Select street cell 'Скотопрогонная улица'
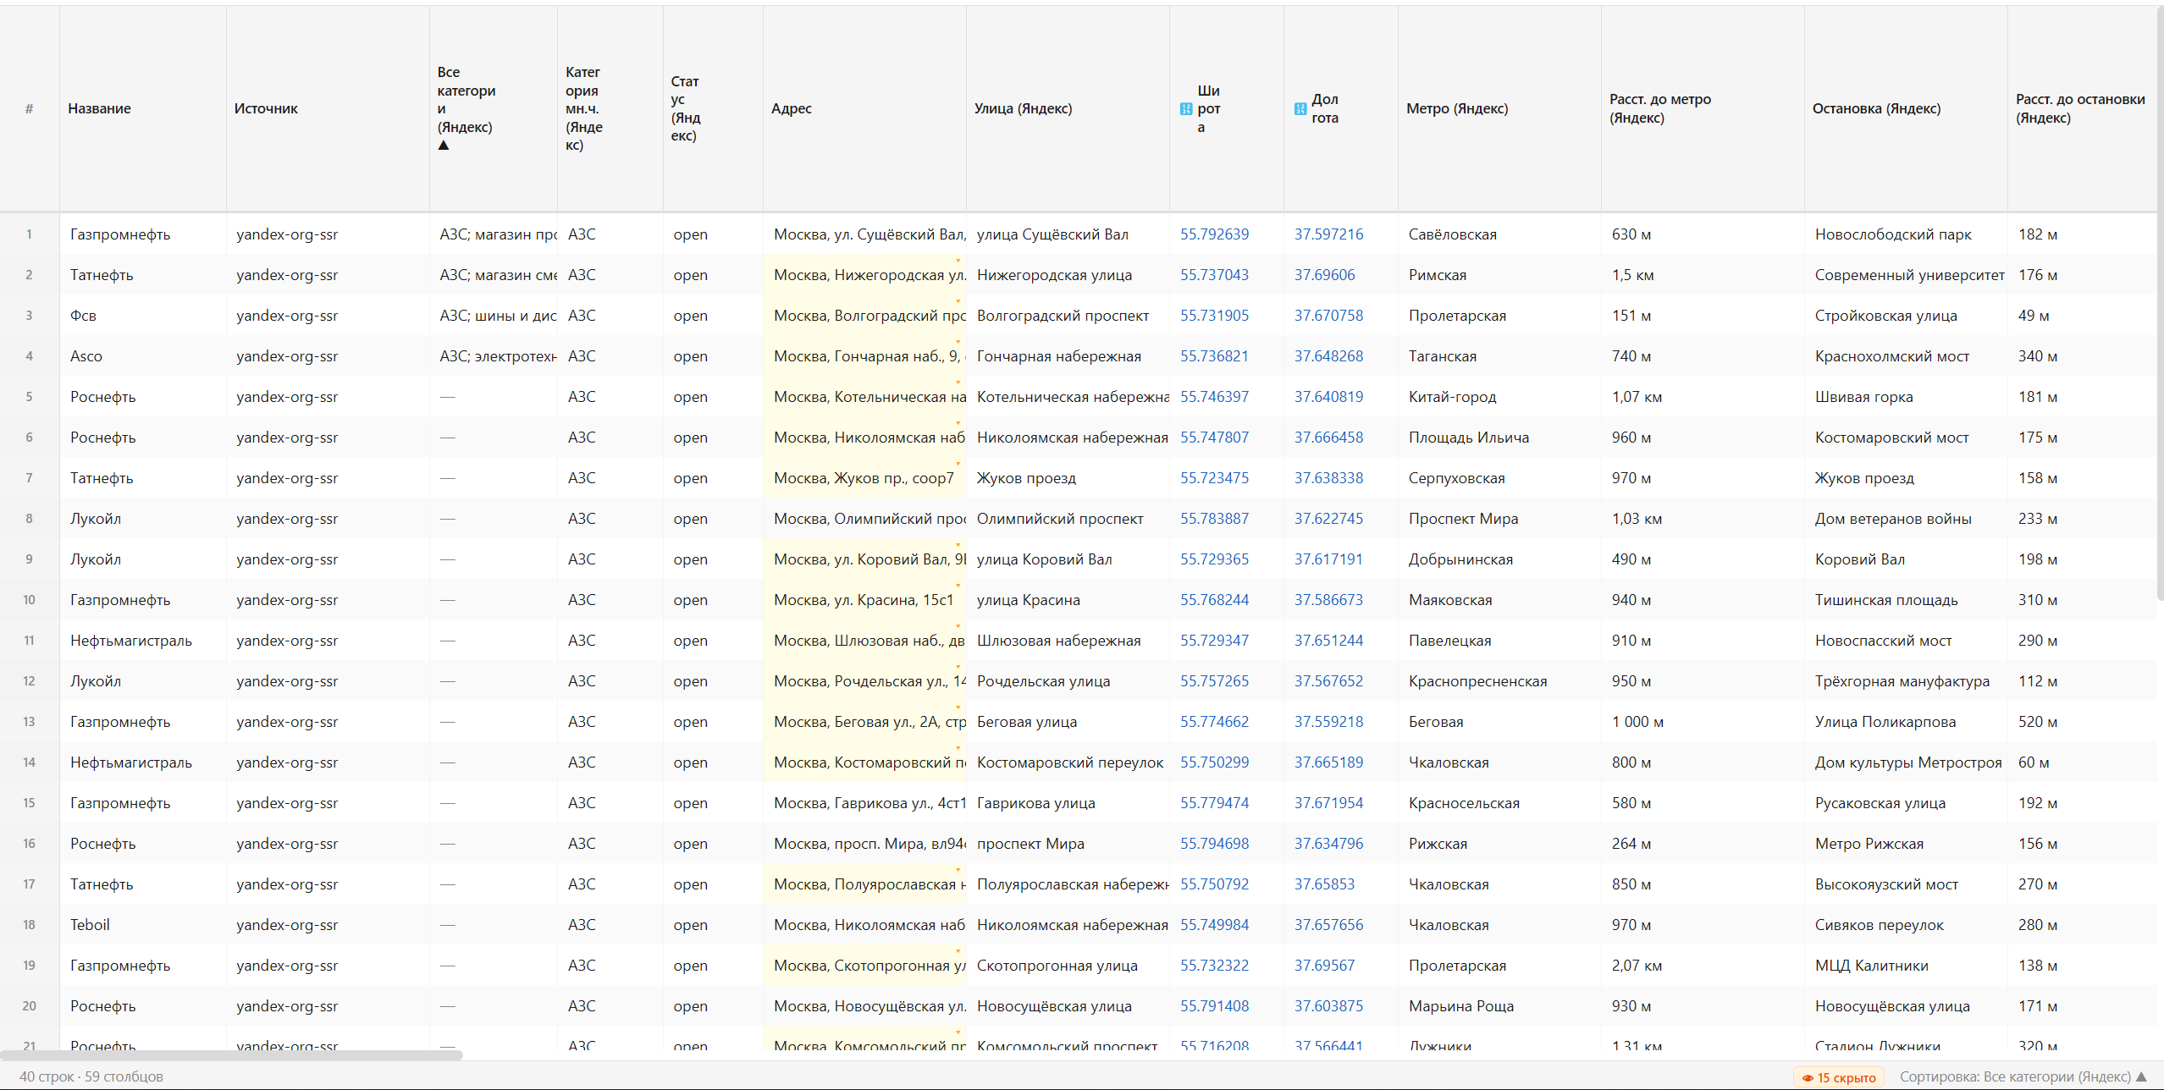The height and width of the screenshot is (1090, 2164). (x=1068, y=966)
